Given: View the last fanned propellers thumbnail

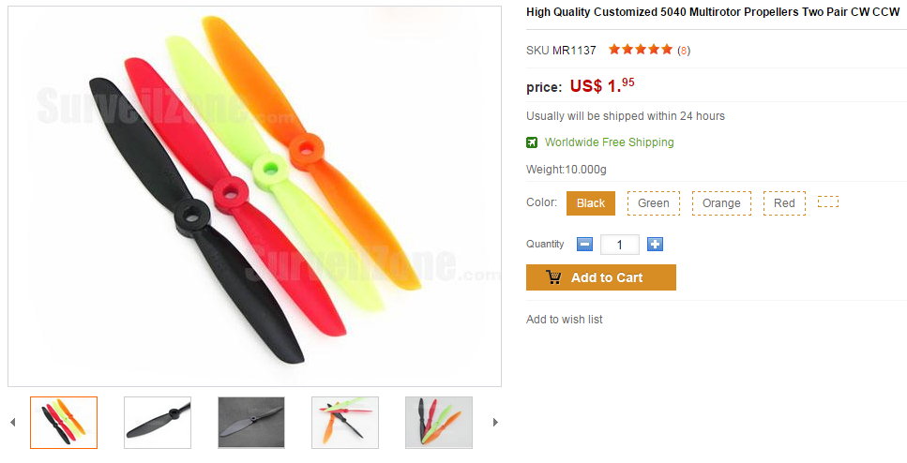Looking at the screenshot, I should (439, 423).
